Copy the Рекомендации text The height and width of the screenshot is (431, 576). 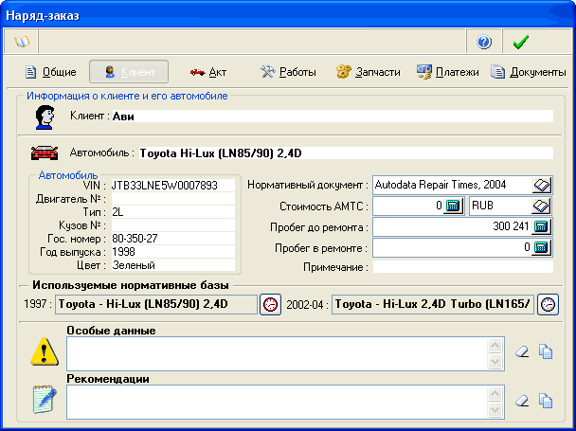pos(546,401)
